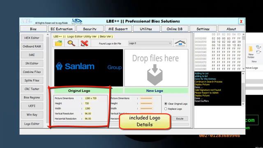Open the Settings tab

tap(203, 29)
